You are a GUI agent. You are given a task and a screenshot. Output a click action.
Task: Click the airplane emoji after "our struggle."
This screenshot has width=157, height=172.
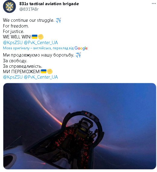click(x=58, y=20)
